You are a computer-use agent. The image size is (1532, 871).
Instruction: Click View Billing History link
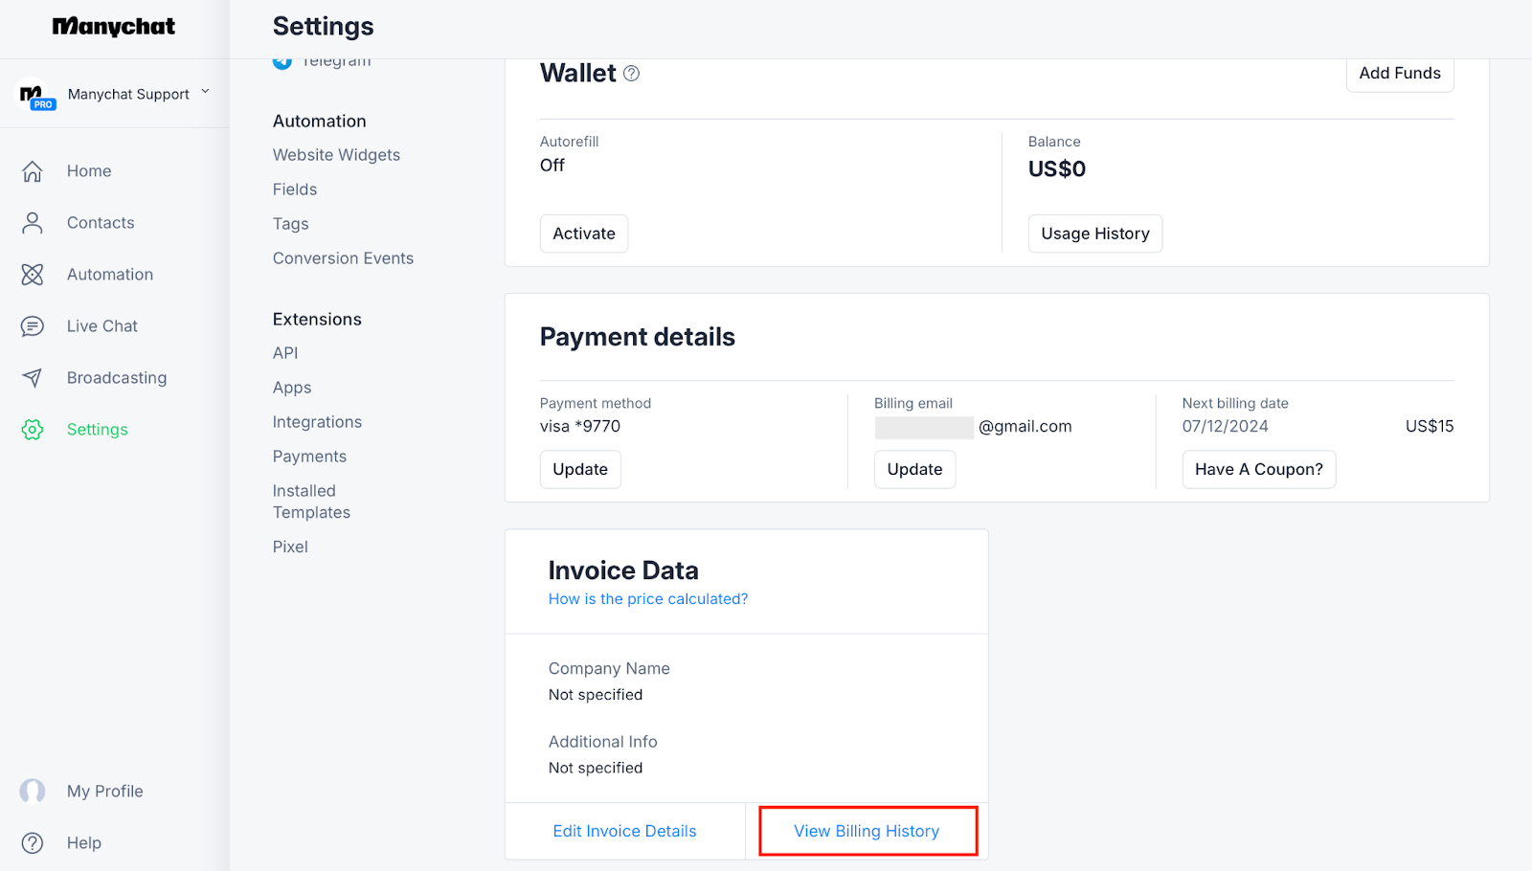tap(867, 831)
